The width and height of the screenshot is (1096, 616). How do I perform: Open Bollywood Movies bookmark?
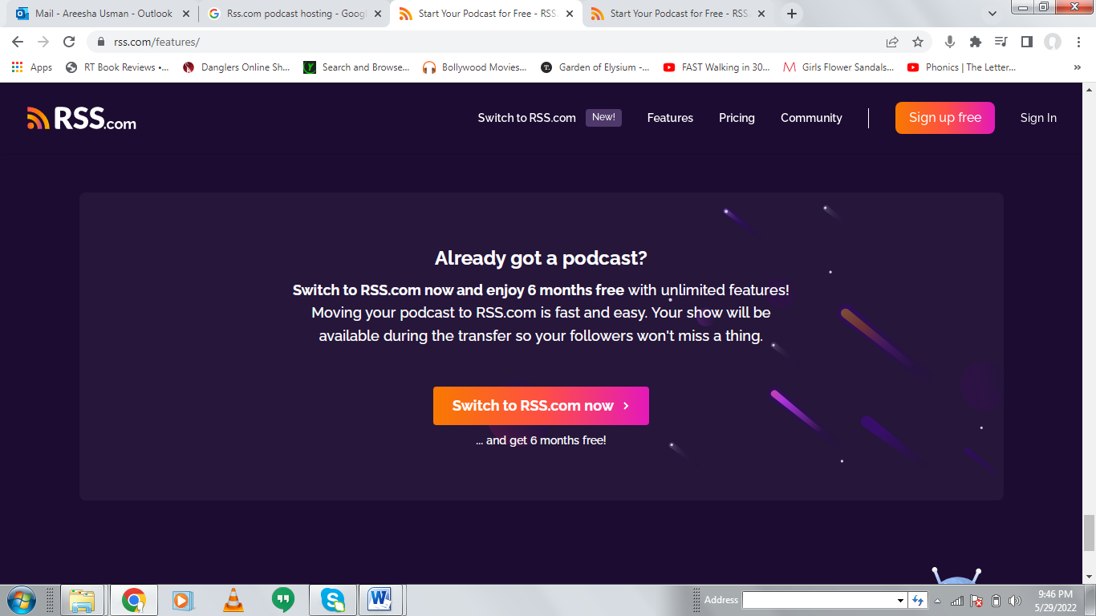(475, 67)
